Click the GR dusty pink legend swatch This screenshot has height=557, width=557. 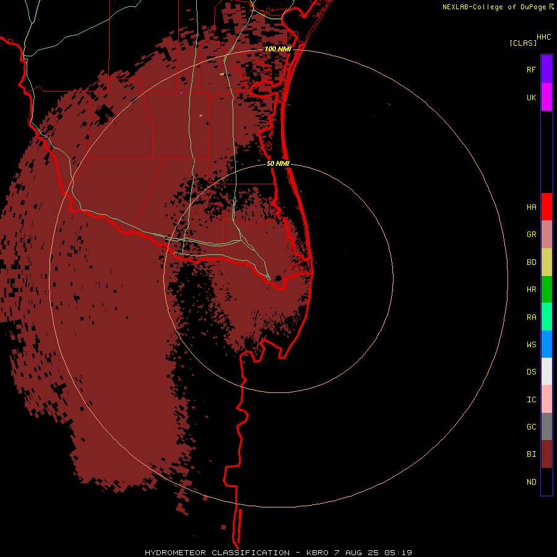(546, 235)
